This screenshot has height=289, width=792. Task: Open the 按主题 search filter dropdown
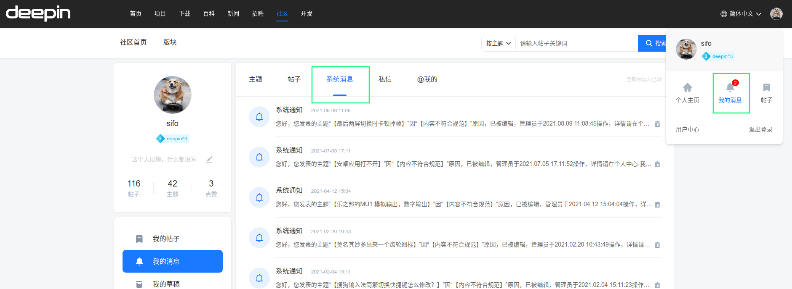click(x=498, y=43)
